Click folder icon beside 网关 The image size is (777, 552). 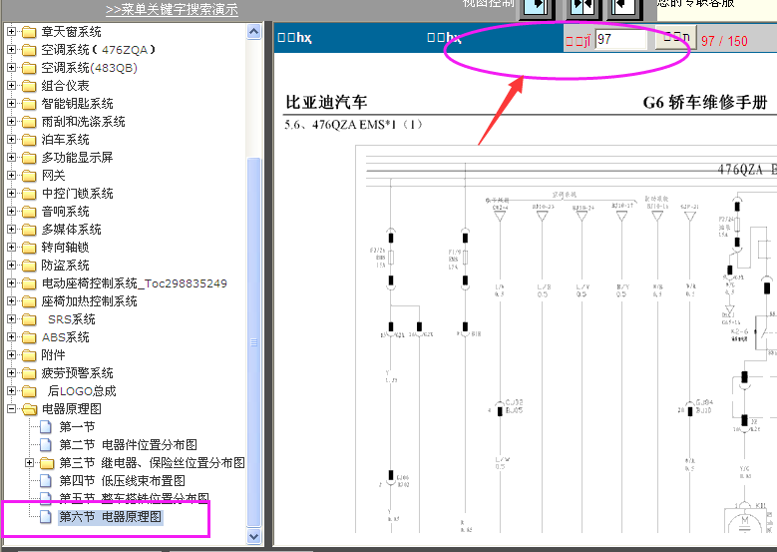29,176
